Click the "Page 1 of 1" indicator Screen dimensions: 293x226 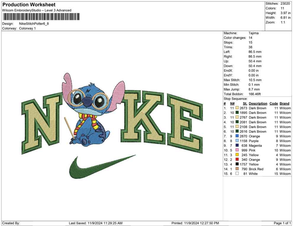tap(282, 223)
